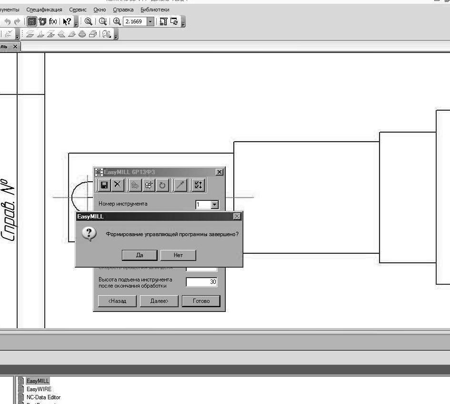Viewport: 450px width, 404px height.
Task: Click the Далее> button
Action: [159, 301]
